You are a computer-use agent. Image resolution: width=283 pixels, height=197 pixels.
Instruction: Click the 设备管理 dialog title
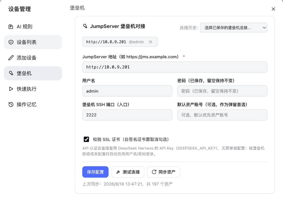pyautogui.click(x=20, y=9)
